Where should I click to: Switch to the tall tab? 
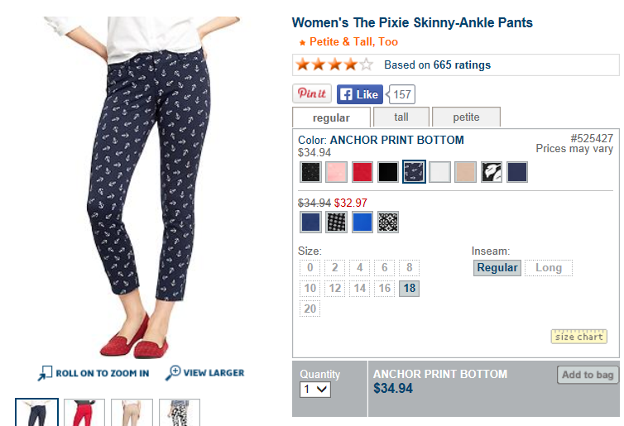[401, 117]
